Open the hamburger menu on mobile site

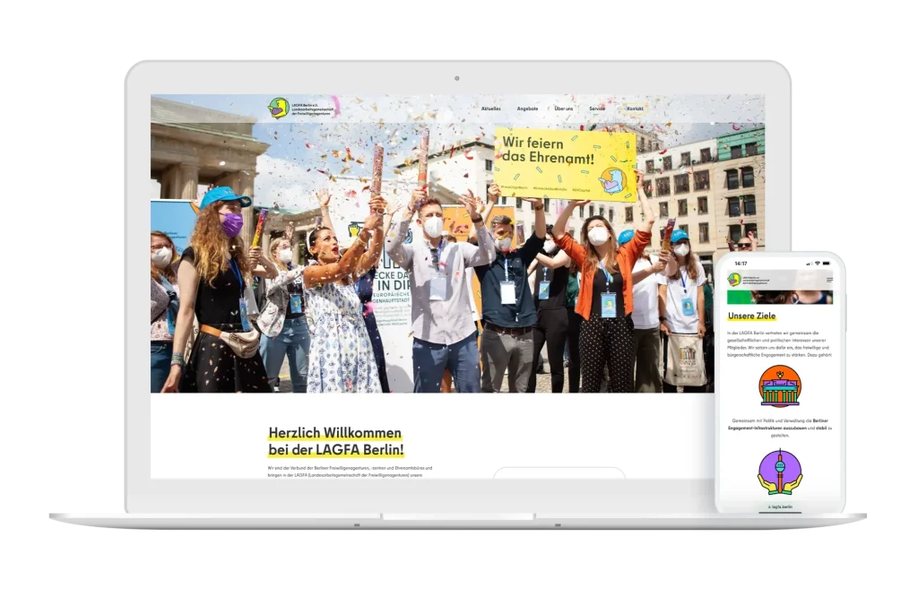click(x=828, y=280)
